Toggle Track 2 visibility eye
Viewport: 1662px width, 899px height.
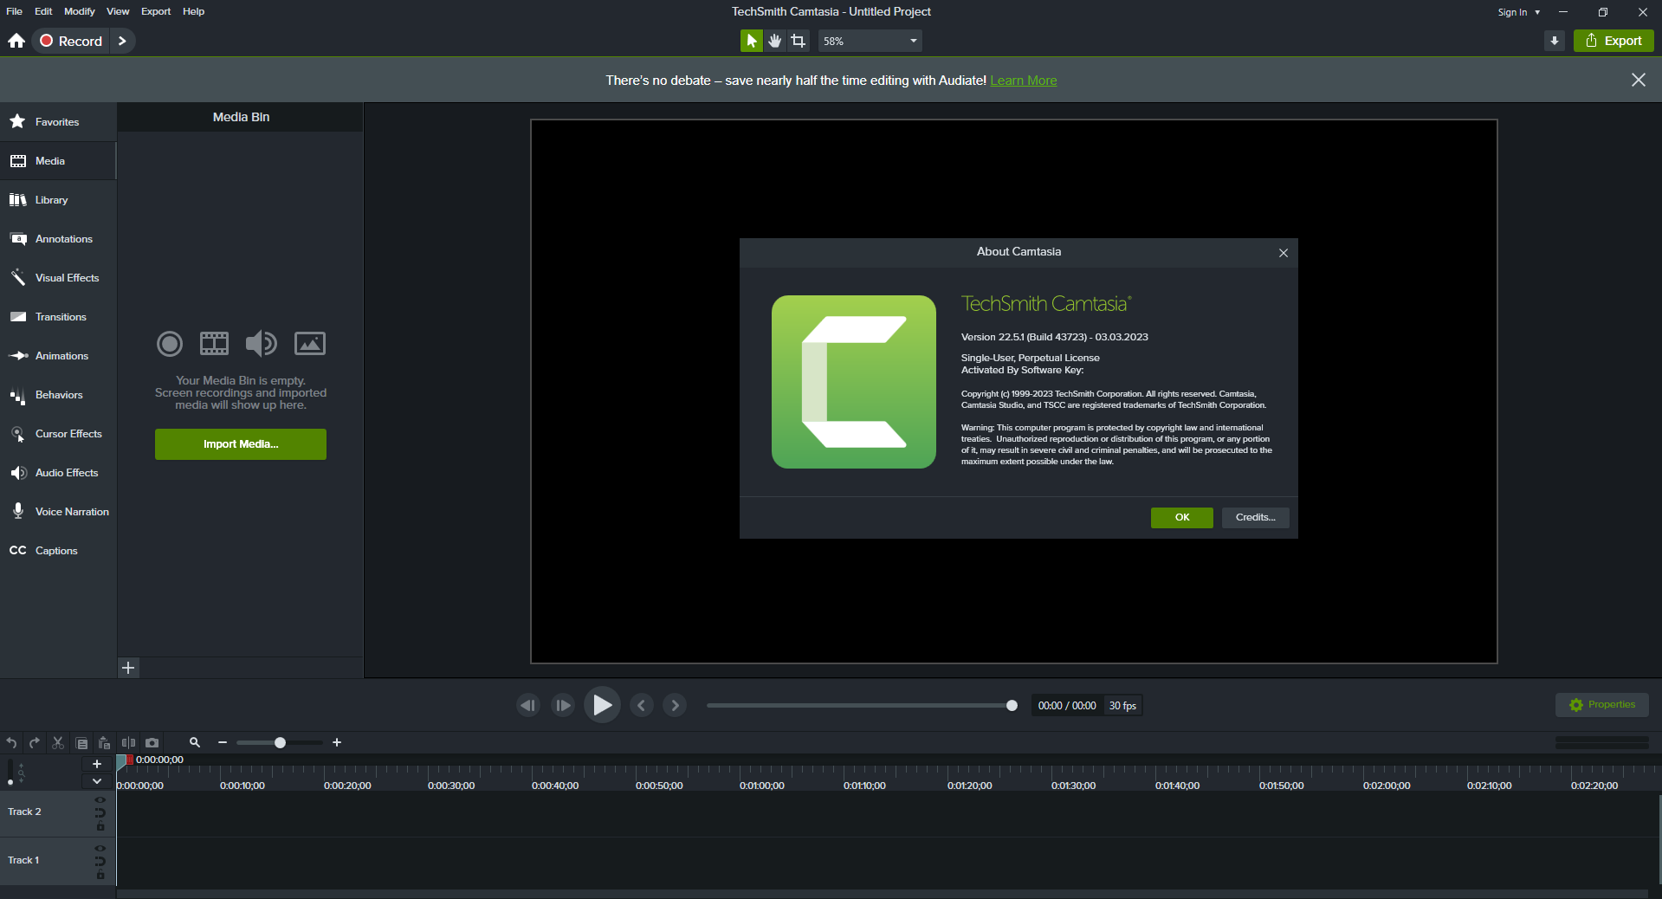100,800
